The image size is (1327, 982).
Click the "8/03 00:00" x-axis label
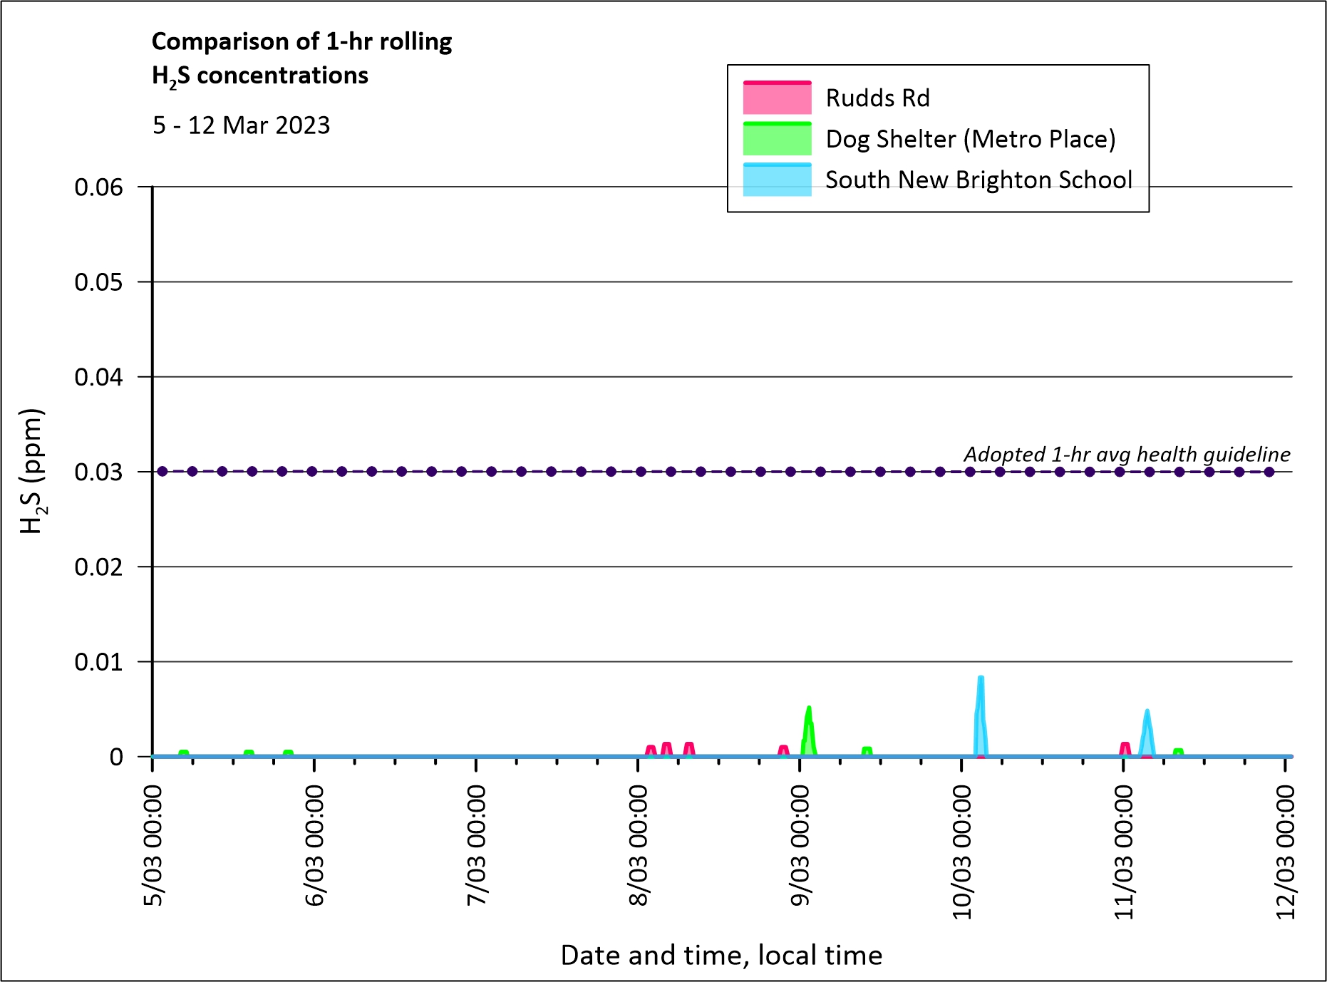click(638, 845)
